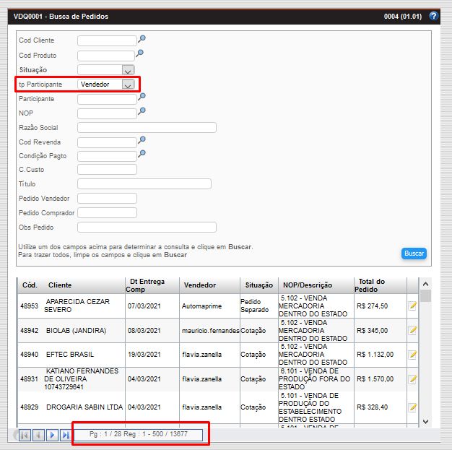Image resolution: width=452 pixels, height=450 pixels.
Task: Jump to the last results page
Action: click(x=65, y=435)
